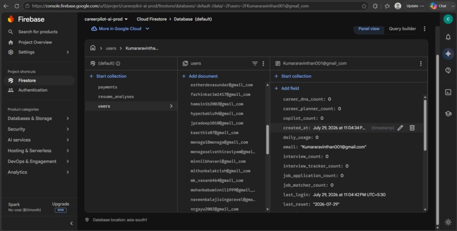
Task: Open the help question mark
Action: 448,70
